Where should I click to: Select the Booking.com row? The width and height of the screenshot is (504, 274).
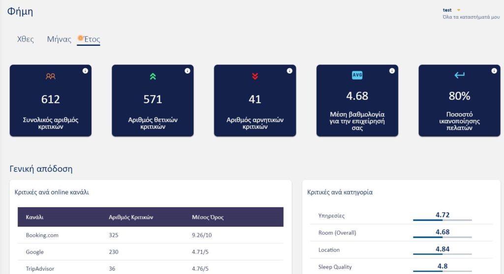(x=151, y=235)
